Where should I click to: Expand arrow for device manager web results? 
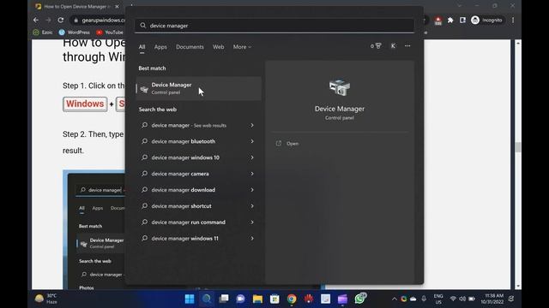252,125
